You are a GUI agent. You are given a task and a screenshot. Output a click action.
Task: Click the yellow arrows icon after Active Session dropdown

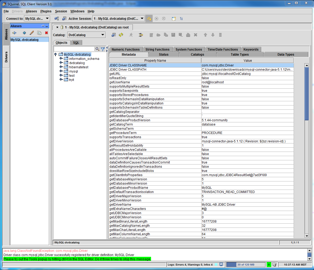pos(149,19)
